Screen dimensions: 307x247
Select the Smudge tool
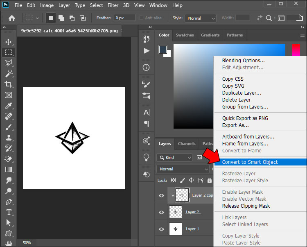(9, 180)
